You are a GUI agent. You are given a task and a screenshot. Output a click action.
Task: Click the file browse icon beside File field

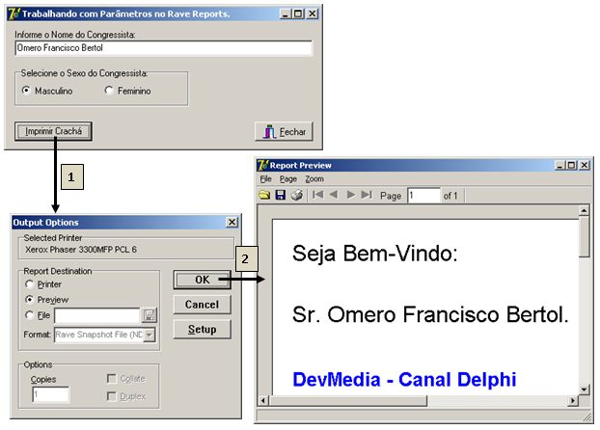click(150, 315)
